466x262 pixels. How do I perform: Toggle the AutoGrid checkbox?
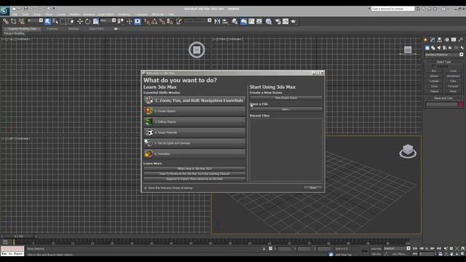(x=434, y=66)
